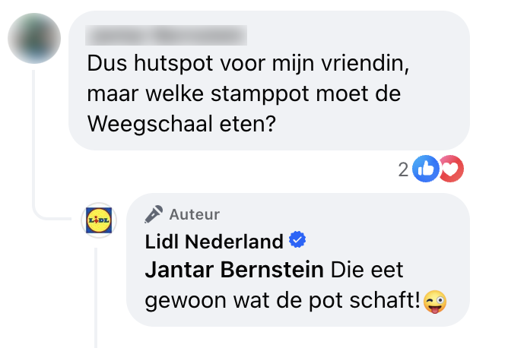Click the red heart love reaction icon
This screenshot has width=508, height=348.
(x=451, y=170)
